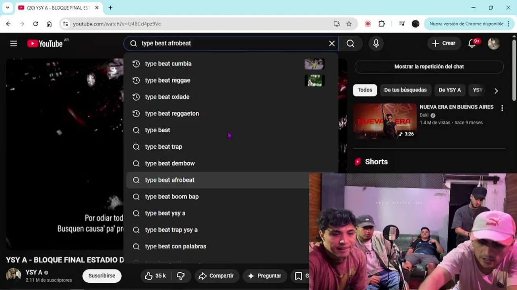The height and width of the screenshot is (290, 517).
Task: Bookmark this page with the star
Action: tap(349, 24)
